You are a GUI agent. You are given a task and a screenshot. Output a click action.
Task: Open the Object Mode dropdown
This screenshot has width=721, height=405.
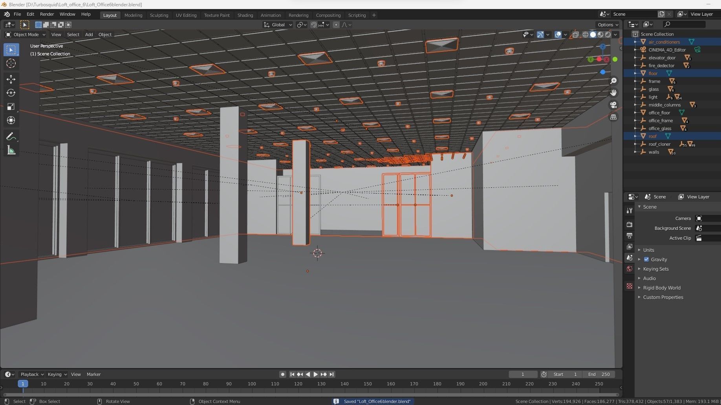pyautogui.click(x=26, y=35)
